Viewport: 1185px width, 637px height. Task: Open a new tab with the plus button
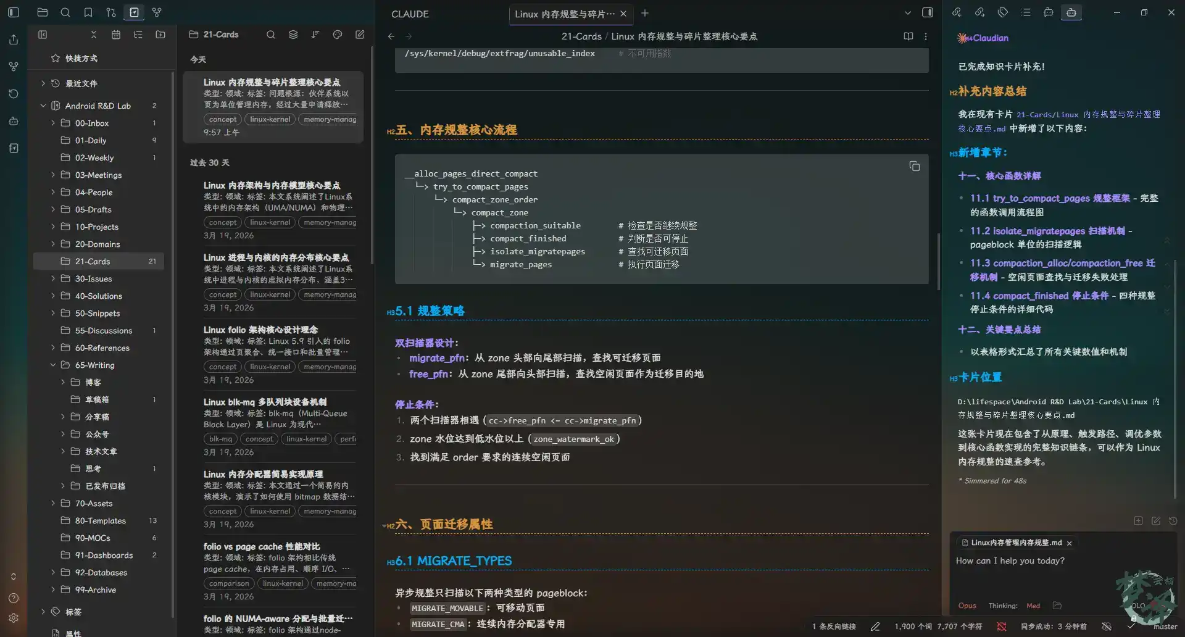645,13
